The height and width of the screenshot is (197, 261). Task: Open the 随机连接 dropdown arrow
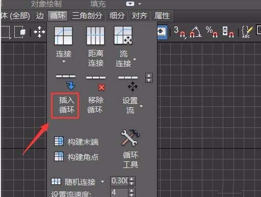(102, 182)
